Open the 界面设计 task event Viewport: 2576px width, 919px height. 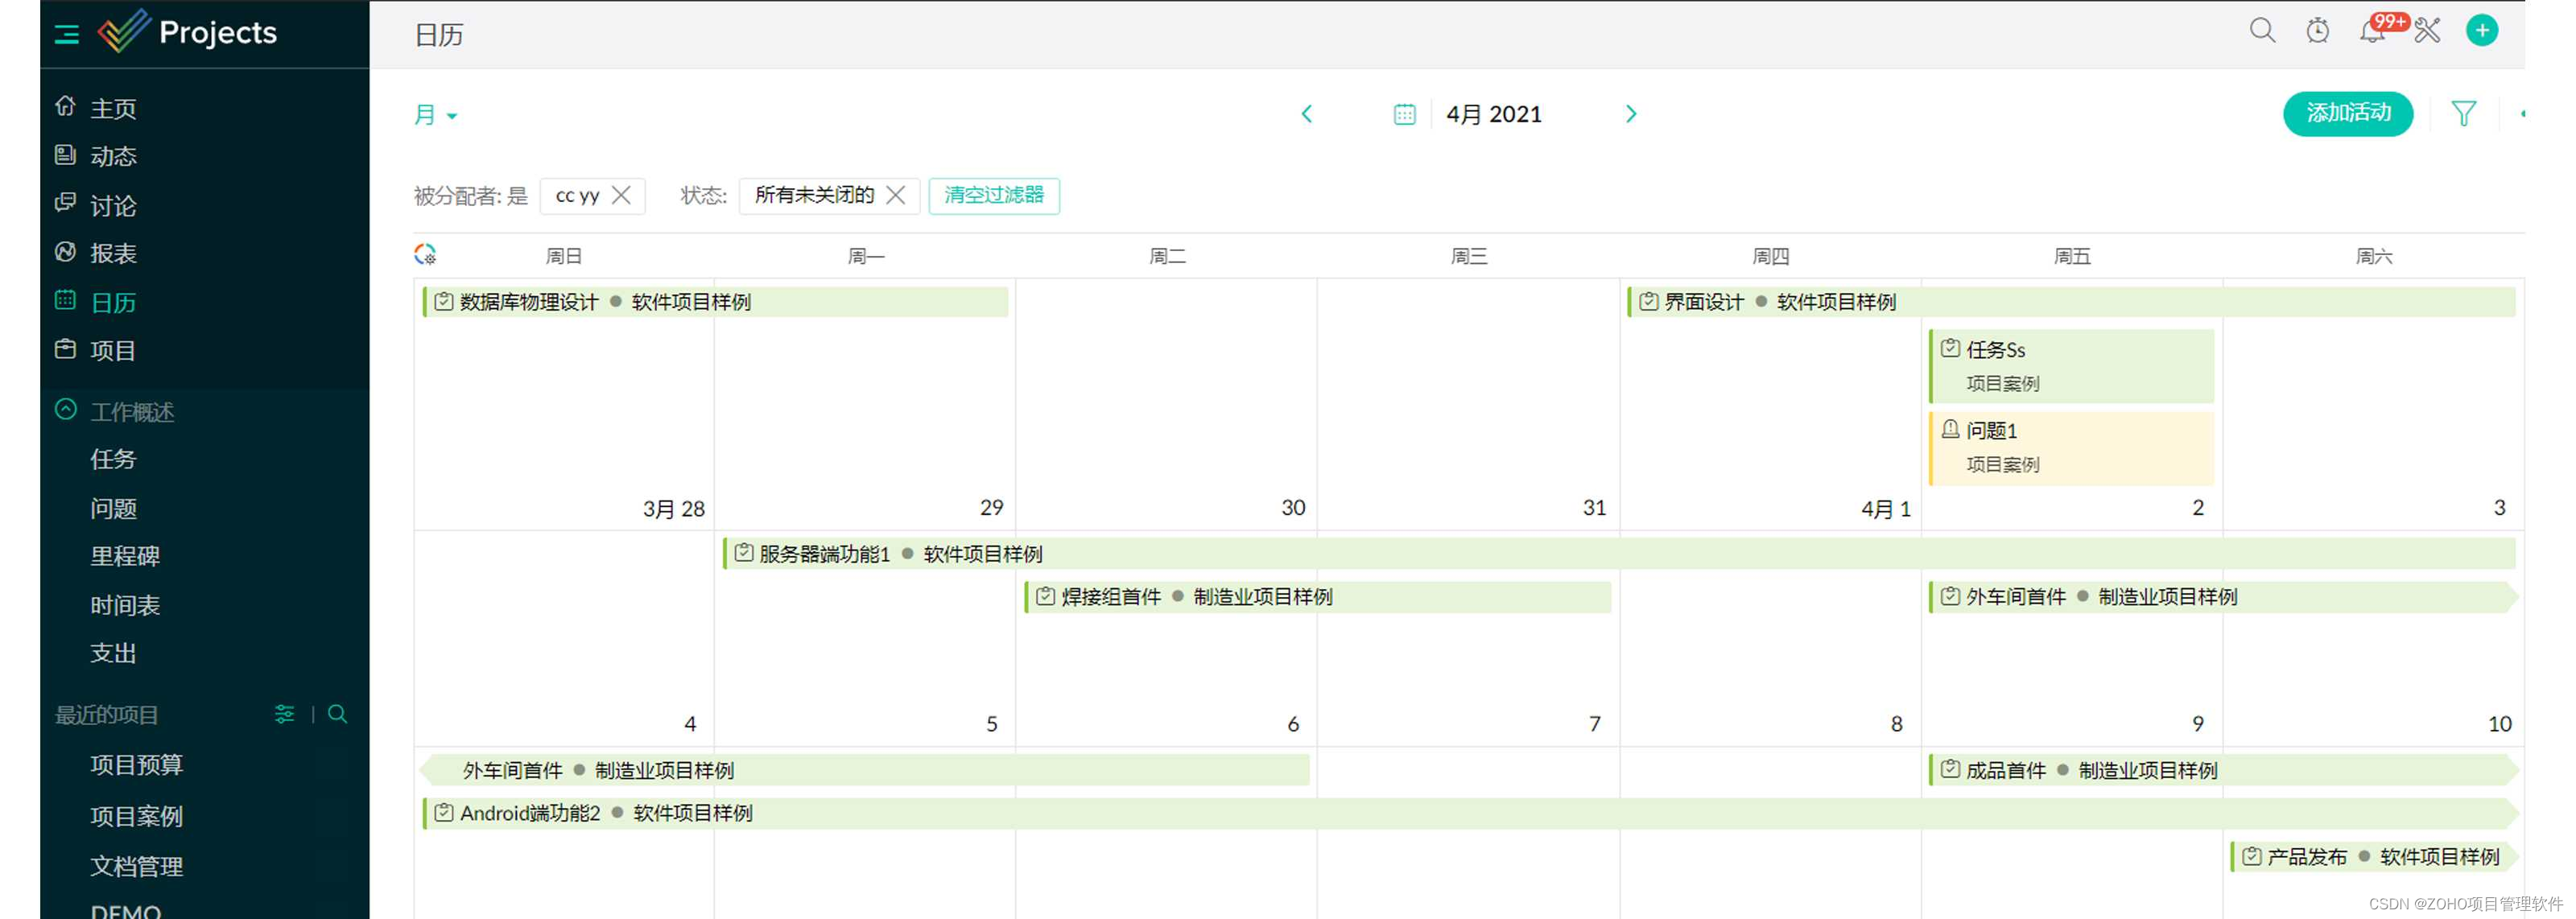(2071, 302)
